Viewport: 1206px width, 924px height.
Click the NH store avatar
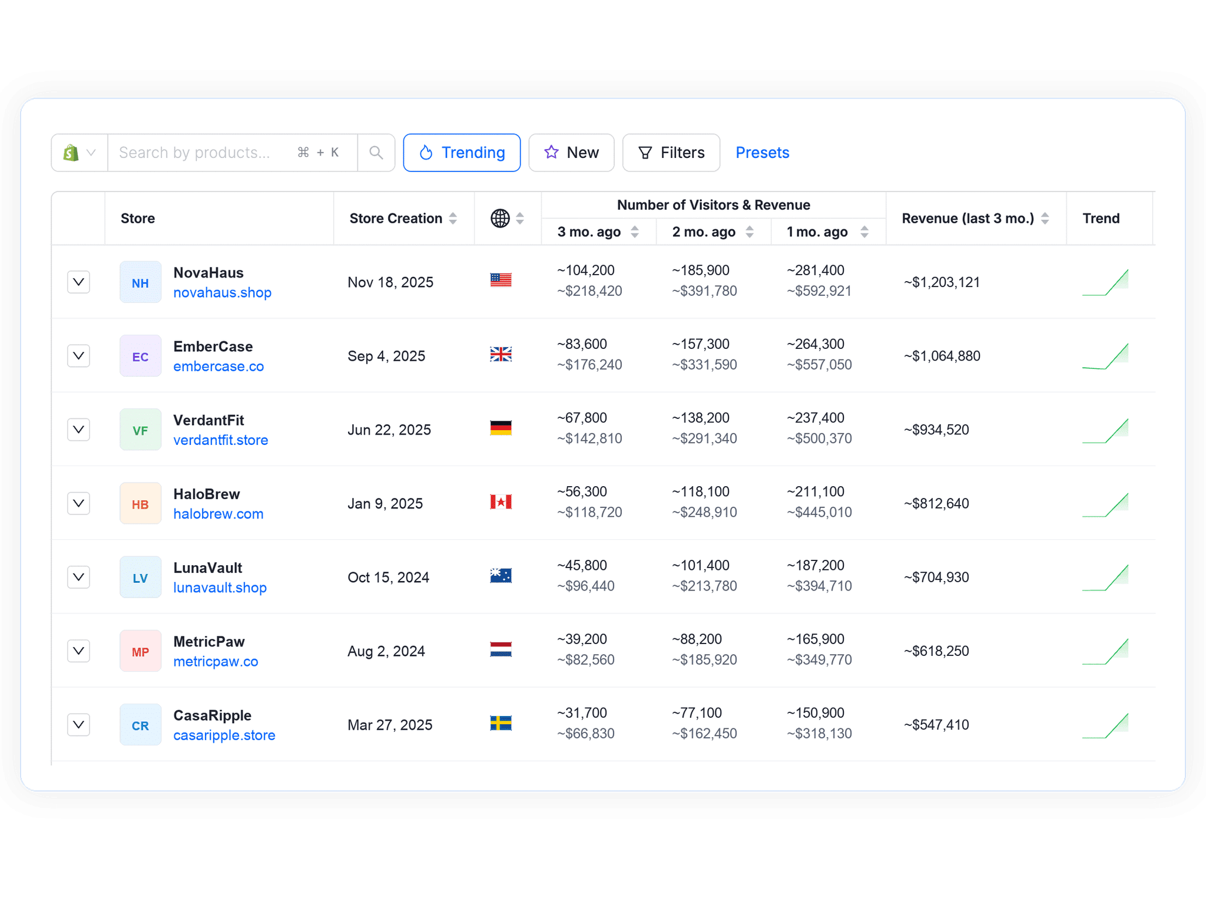tap(140, 282)
